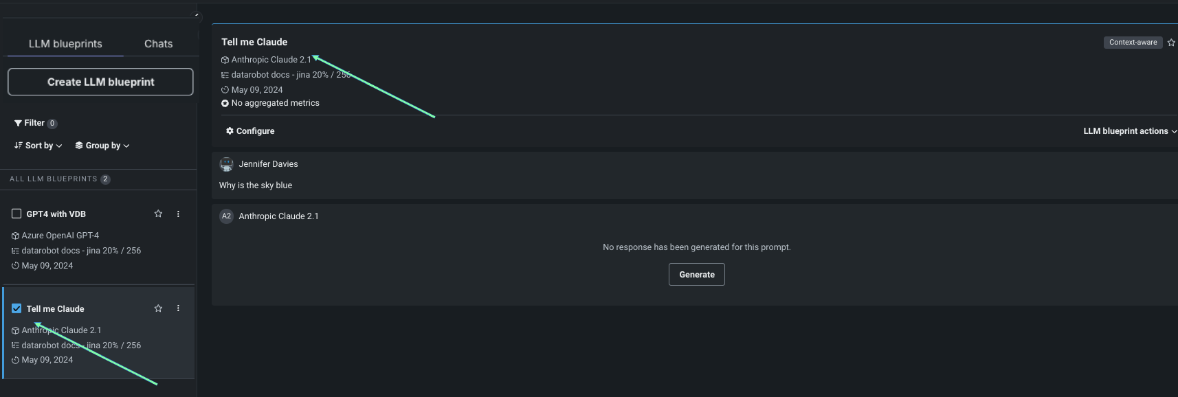Uncheck the Tell me Claude checkbox
The height and width of the screenshot is (397, 1178).
[x=16, y=308]
